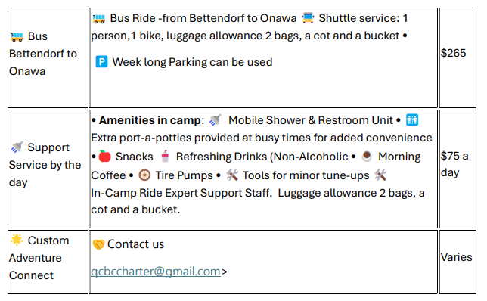The height and width of the screenshot is (301, 487).
Task: Click the shuttle emoji before 'Shuttle service'
Action: [308, 18]
